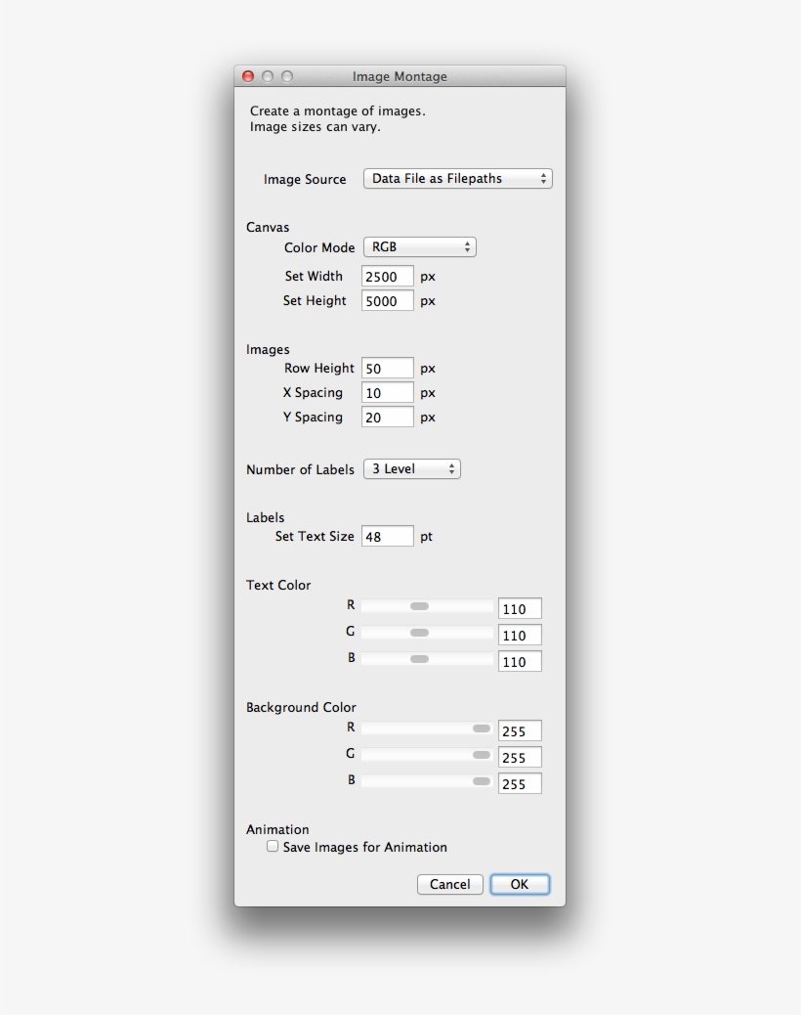Click the 'Labels' section heading
This screenshot has width=801, height=1015.
pyautogui.click(x=265, y=517)
